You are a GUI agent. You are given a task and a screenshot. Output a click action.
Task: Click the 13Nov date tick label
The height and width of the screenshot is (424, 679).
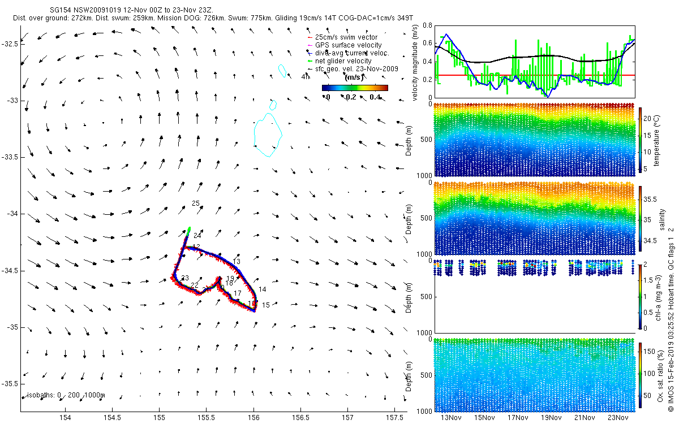click(452, 417)
